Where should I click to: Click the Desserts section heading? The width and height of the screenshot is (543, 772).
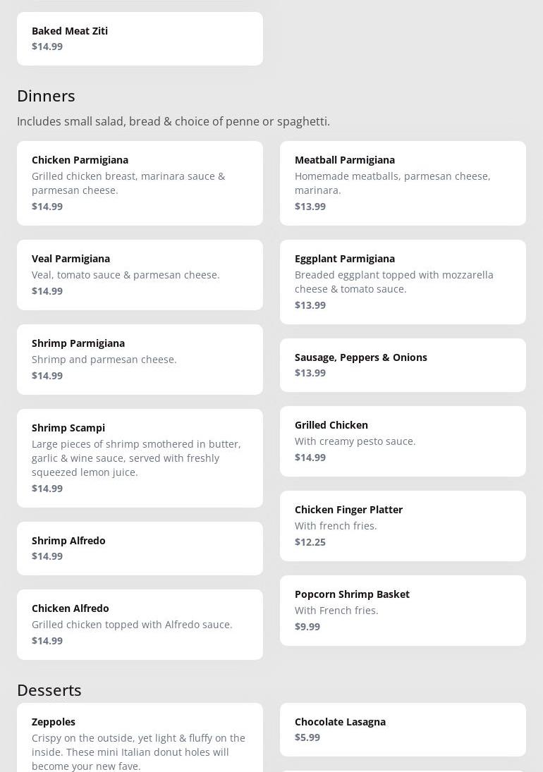(x=49, y=690)
